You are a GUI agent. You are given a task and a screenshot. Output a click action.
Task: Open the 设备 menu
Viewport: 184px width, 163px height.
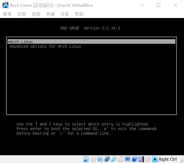pos(65,14)
